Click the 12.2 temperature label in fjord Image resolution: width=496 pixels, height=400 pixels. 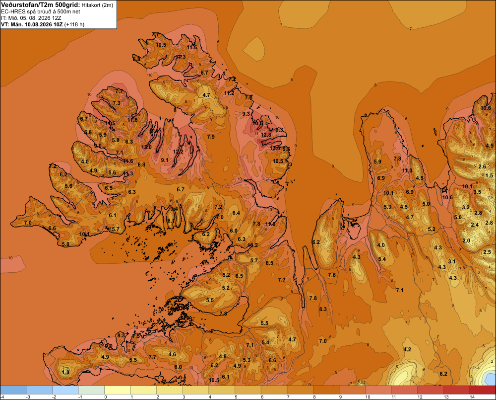(x=178, y=152)
